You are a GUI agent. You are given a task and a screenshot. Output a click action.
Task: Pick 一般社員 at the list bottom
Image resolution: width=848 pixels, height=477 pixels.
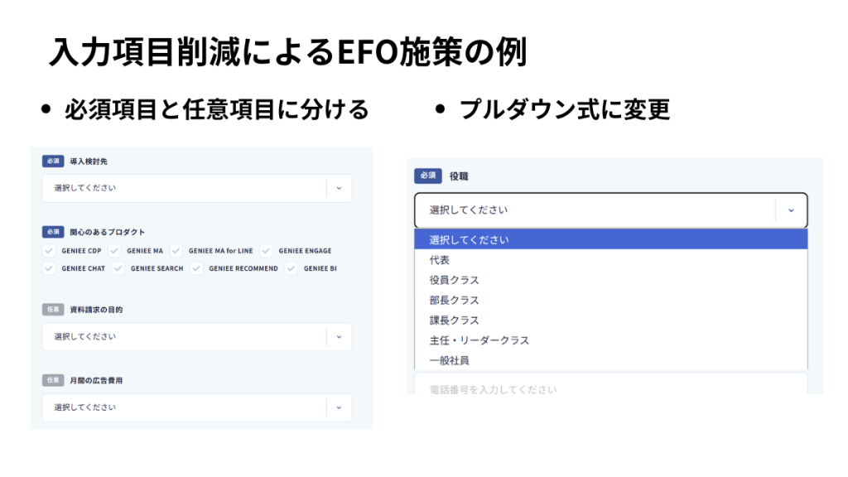point(448,360)
